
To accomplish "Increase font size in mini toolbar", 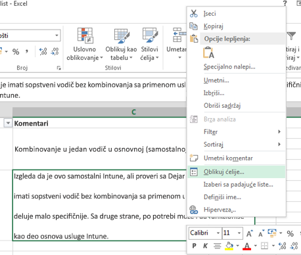I will 250,233.
